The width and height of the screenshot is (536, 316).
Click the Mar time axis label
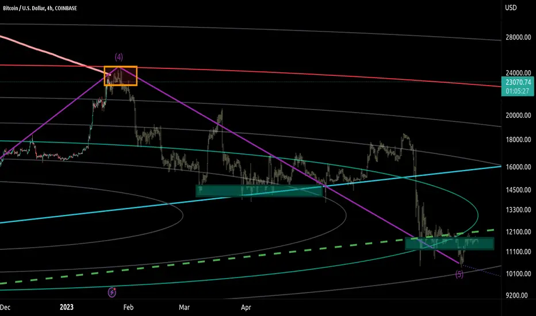pyautogui.click(x=184, y=307)
